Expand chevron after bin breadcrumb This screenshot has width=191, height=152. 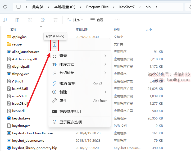pos(156,7)
